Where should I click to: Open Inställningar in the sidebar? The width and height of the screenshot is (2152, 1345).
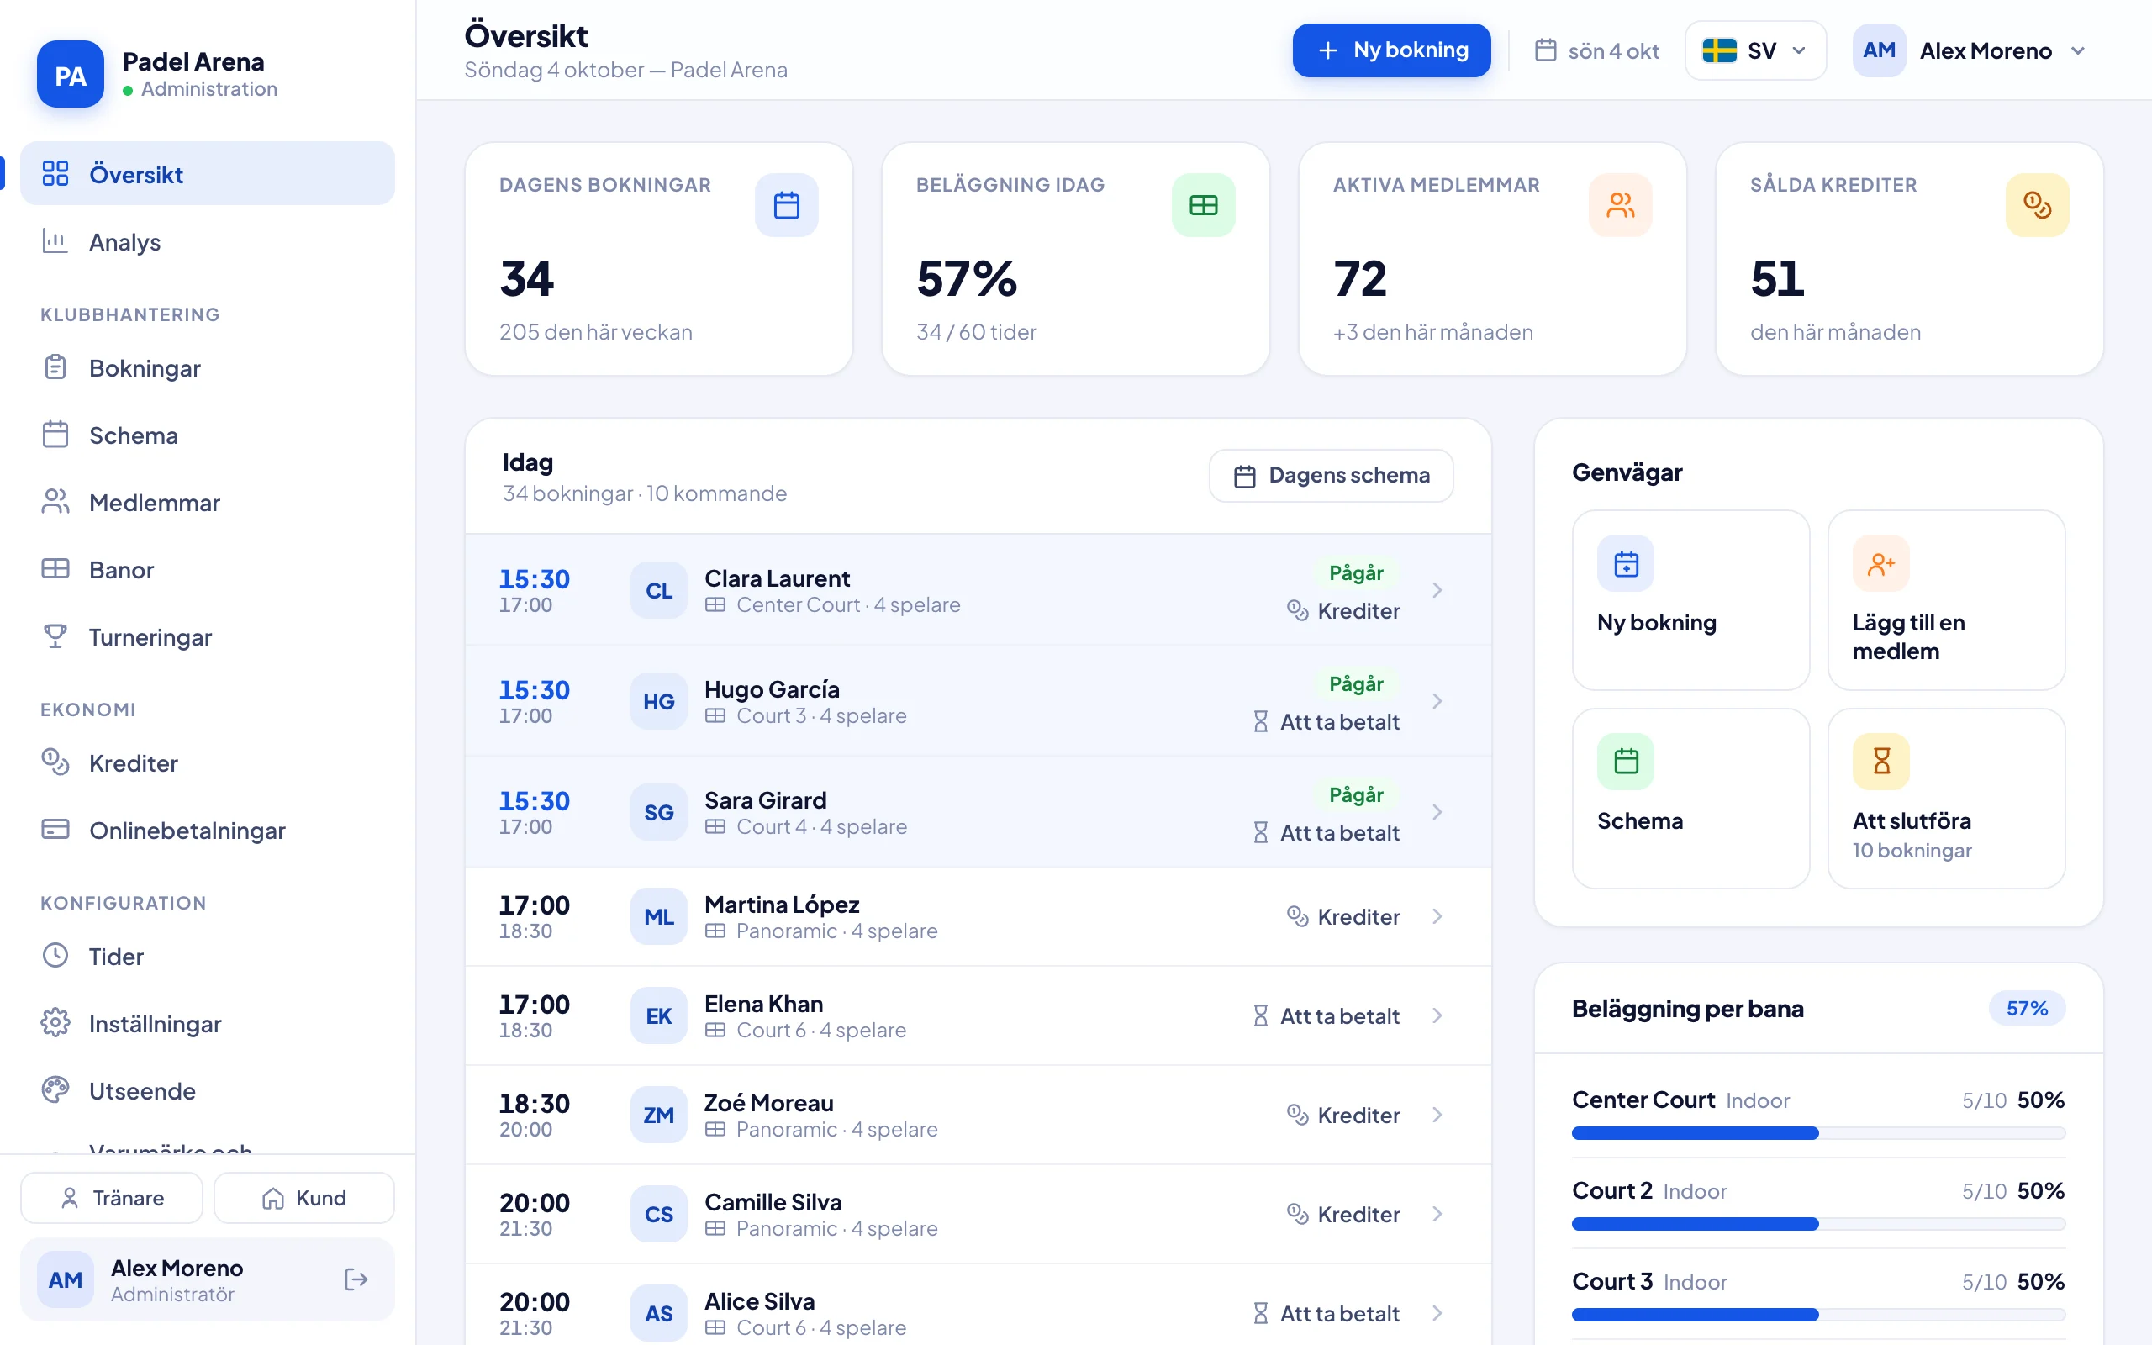coord(207,1024)
